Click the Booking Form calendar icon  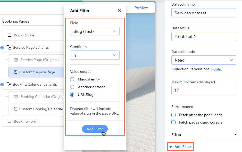point(10,121)
